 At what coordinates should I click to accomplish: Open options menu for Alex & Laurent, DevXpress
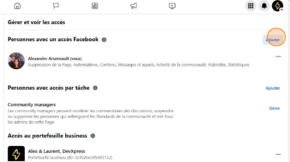[x=278, y=154]
